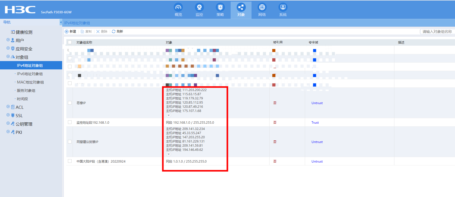This screenshot has height=197, width=455.
Task: Click the 公钥管理 key icon
Action: click(13, 124)
